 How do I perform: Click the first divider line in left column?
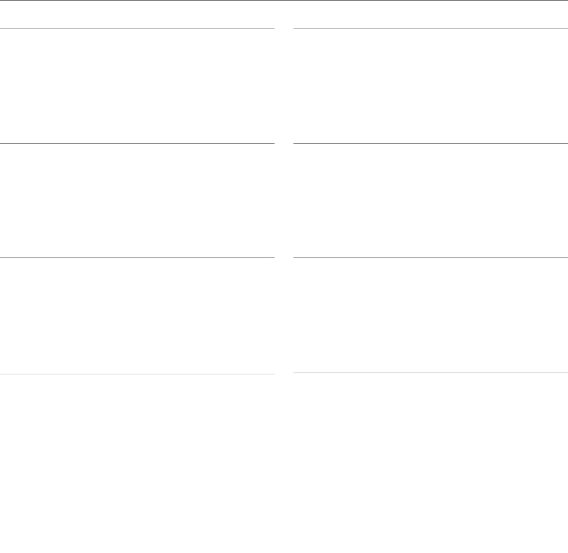pos(137,28)
